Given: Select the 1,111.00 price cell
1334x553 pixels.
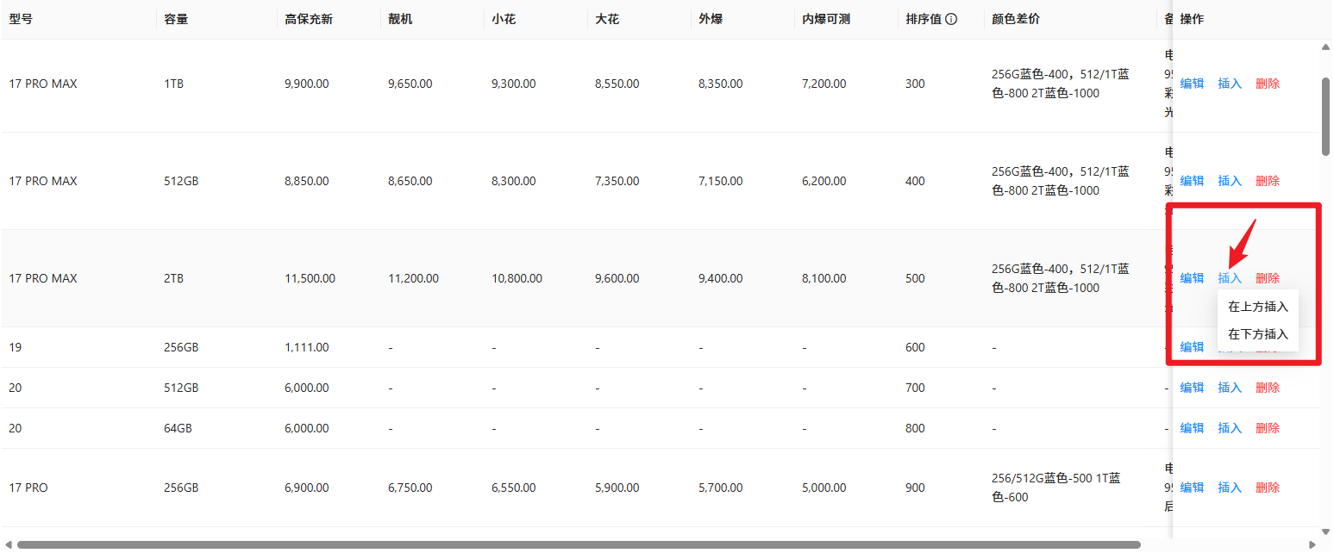Looking at the screenshot, I should pos(307,347).
